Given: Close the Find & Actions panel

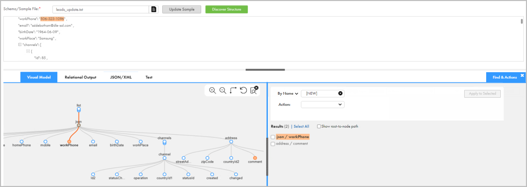Looking at the screenshot, I should tap(522, 76).
